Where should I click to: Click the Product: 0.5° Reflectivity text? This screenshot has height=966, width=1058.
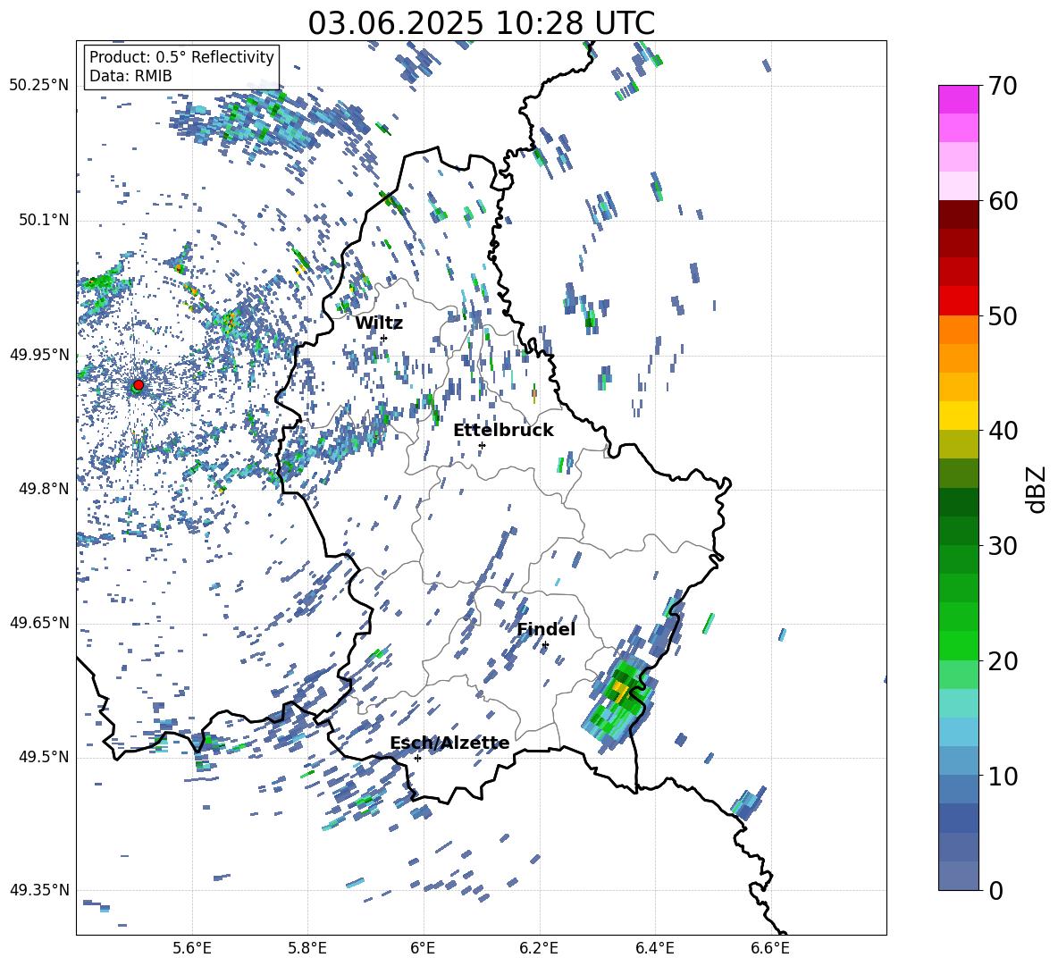[181, 57]
